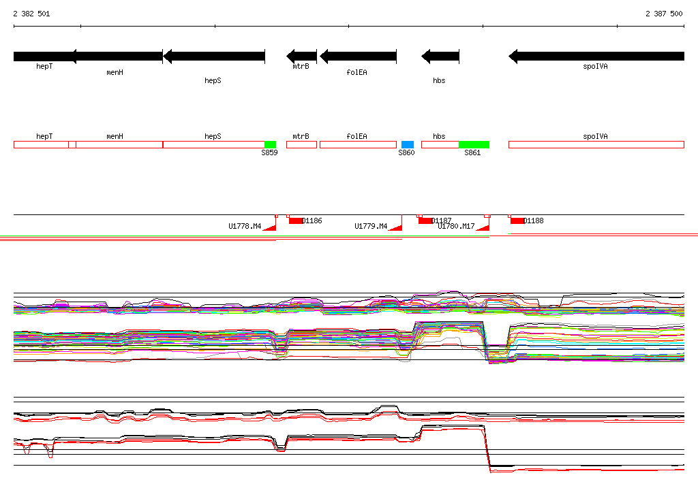Screen dimensions: 698x486
Task: Select the D1187 red block marker
Action: point(425,221)
